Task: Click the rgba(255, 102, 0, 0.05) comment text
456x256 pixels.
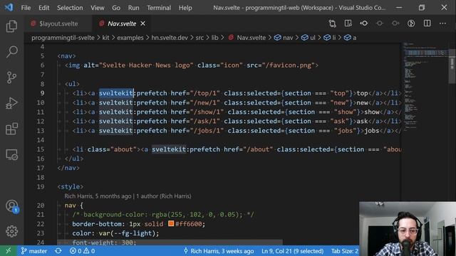Action: 197,215
